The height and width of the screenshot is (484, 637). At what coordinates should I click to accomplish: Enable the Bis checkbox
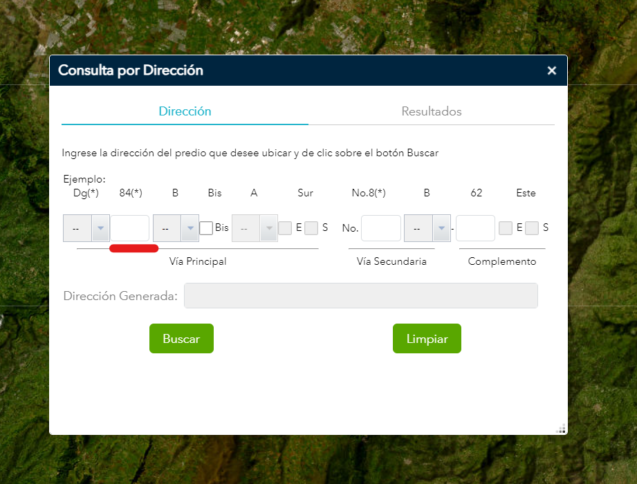point(206,228)
